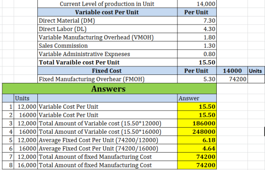Viewport: 265px width, 170px height.
Task: Select 'Average Fixed Cost Per Unit (74200/16000)'
Action: pos(107,148)
